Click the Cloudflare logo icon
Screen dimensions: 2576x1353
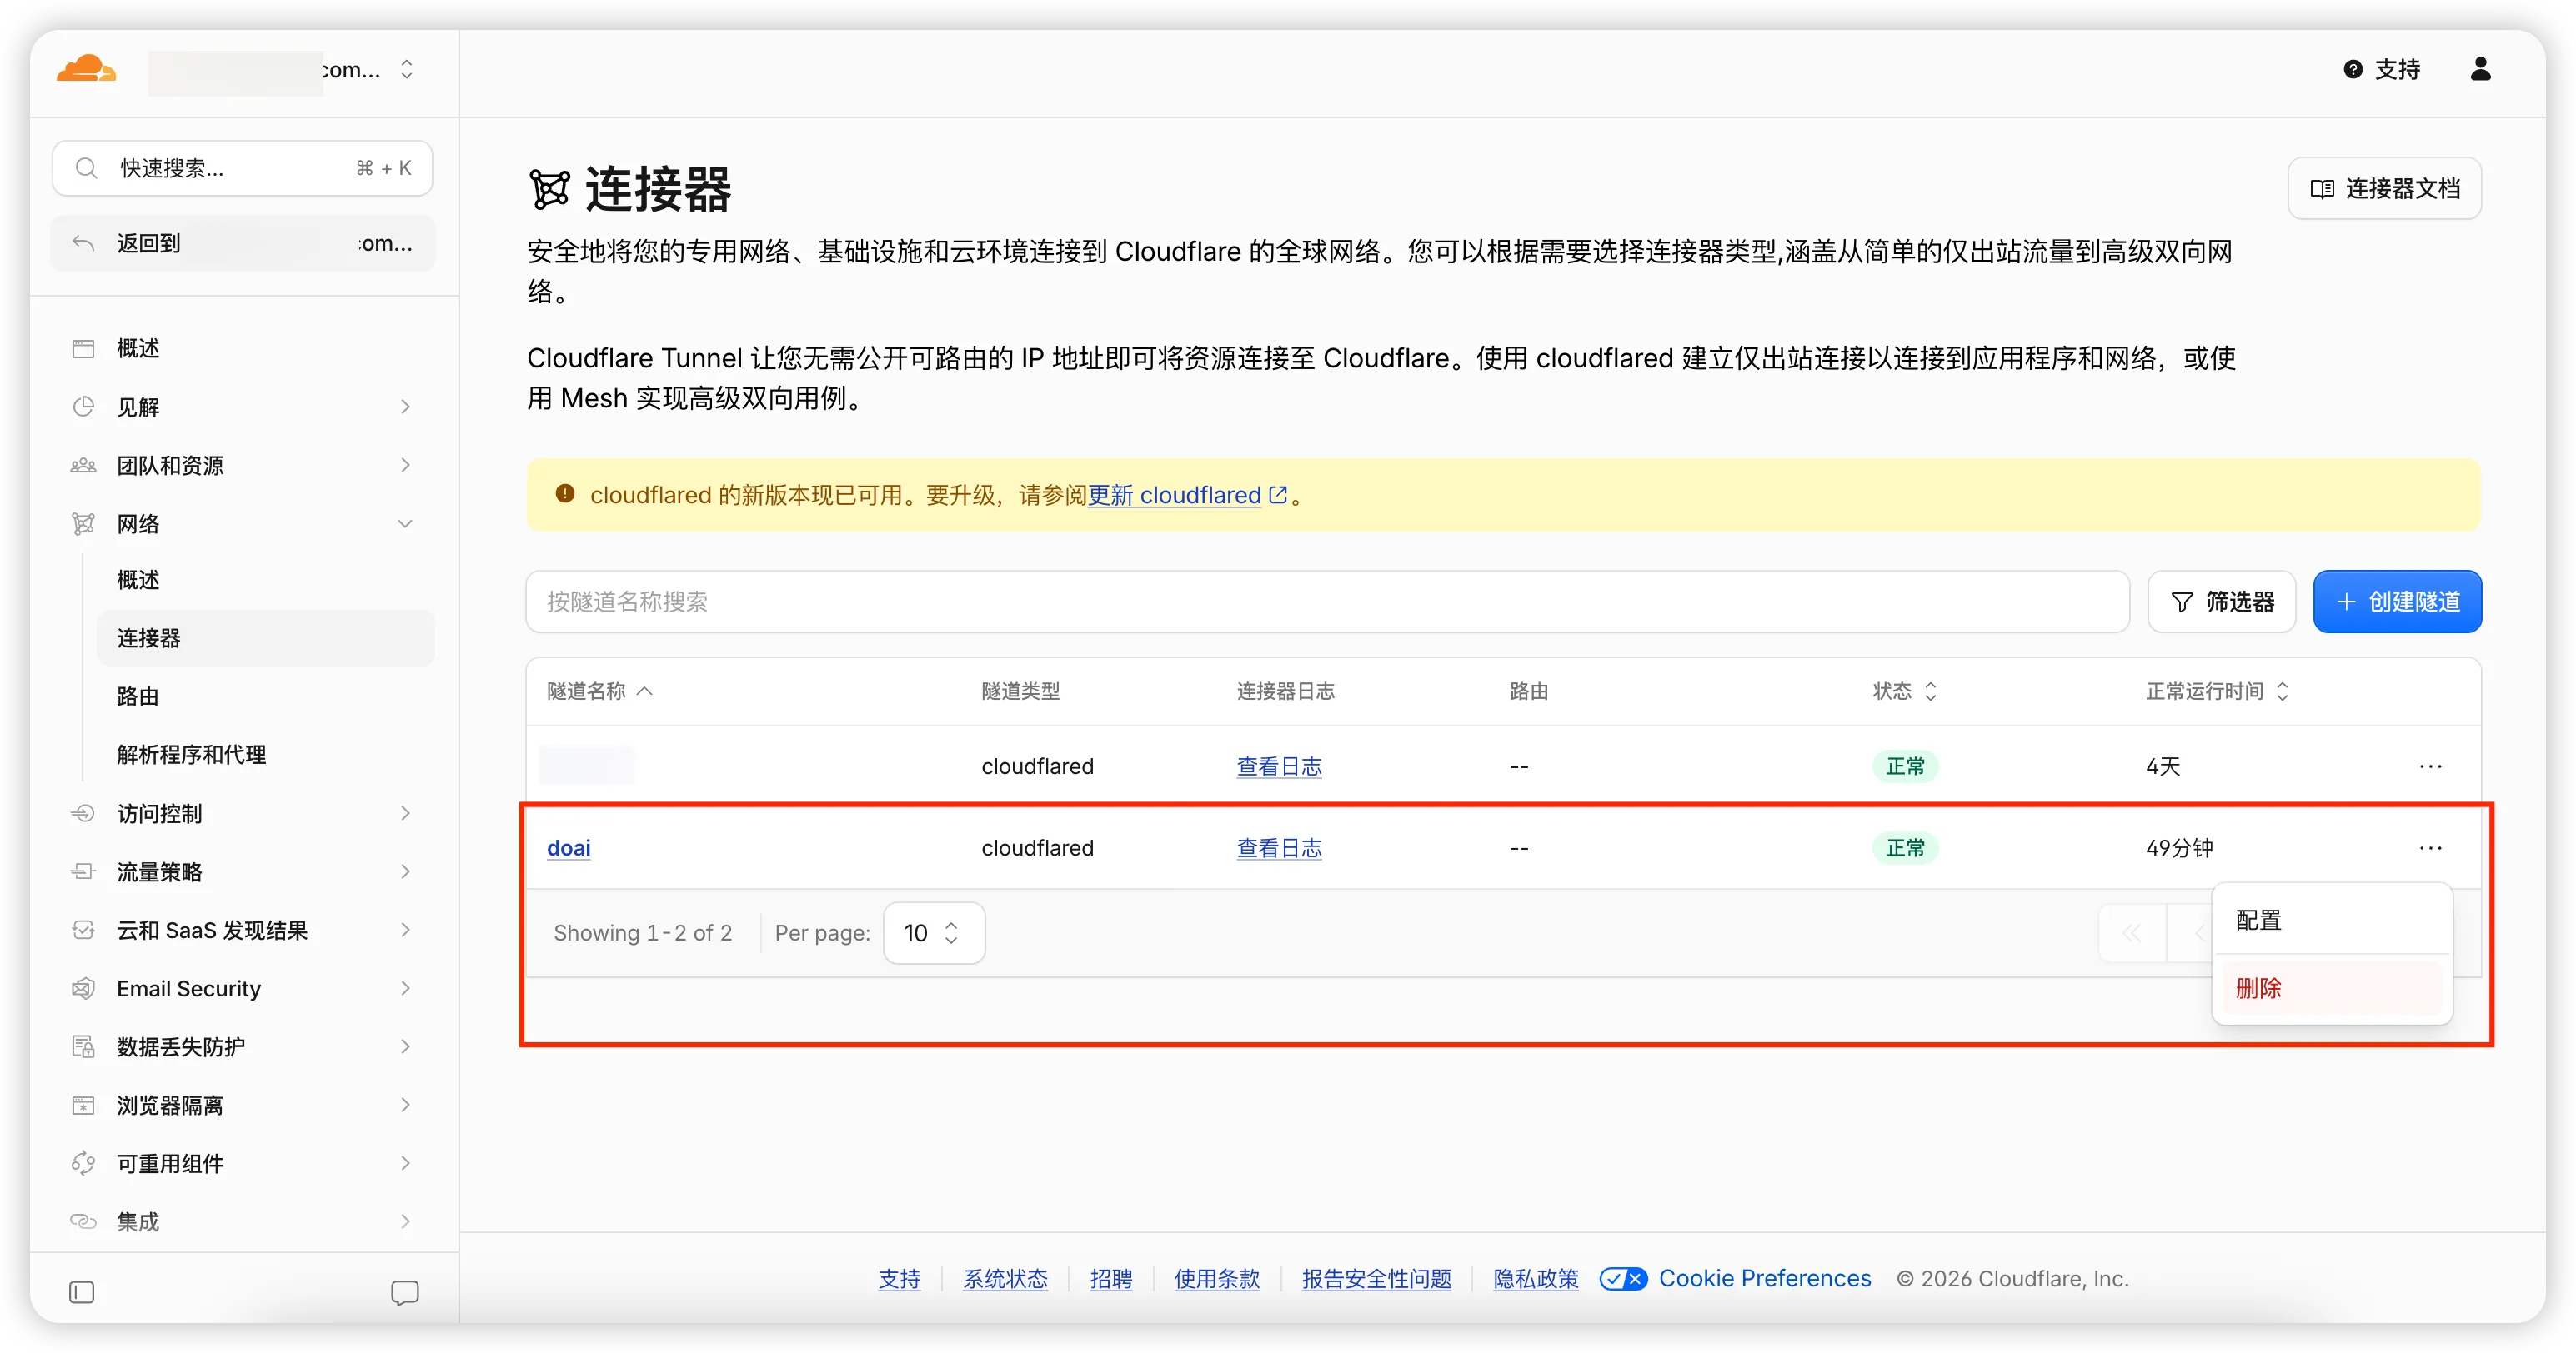86,69
